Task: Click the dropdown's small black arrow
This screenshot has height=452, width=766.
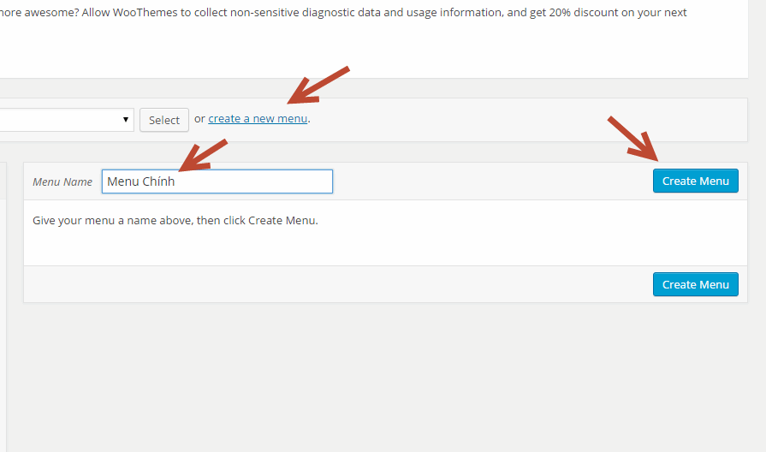Action: coord(126,119)
